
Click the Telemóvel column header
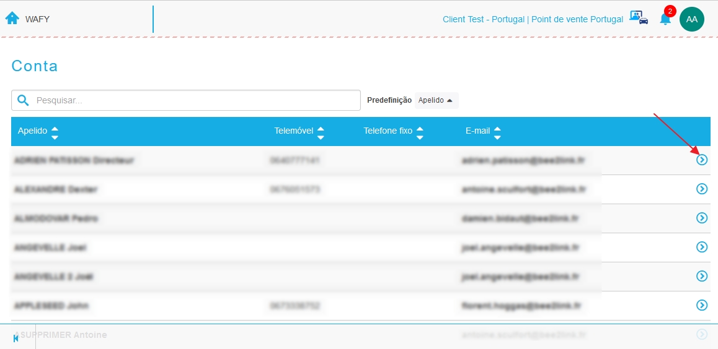tap(293, 131)
